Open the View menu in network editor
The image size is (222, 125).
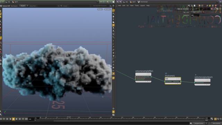pyautogui.click(x=132, y=6)
